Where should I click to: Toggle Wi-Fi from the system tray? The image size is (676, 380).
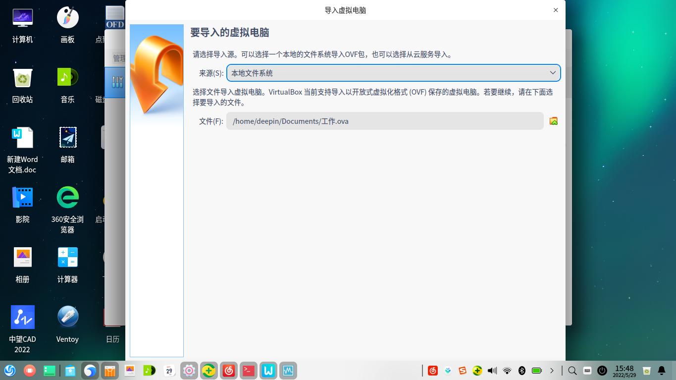pyautogui.click(x=507, y=370)
